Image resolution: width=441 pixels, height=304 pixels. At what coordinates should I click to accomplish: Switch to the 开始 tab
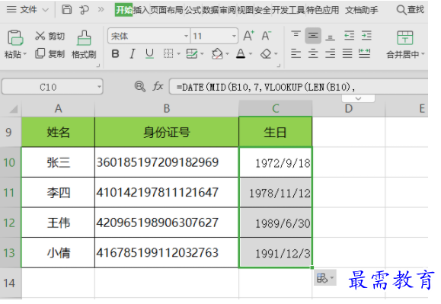tap(123, 10)
